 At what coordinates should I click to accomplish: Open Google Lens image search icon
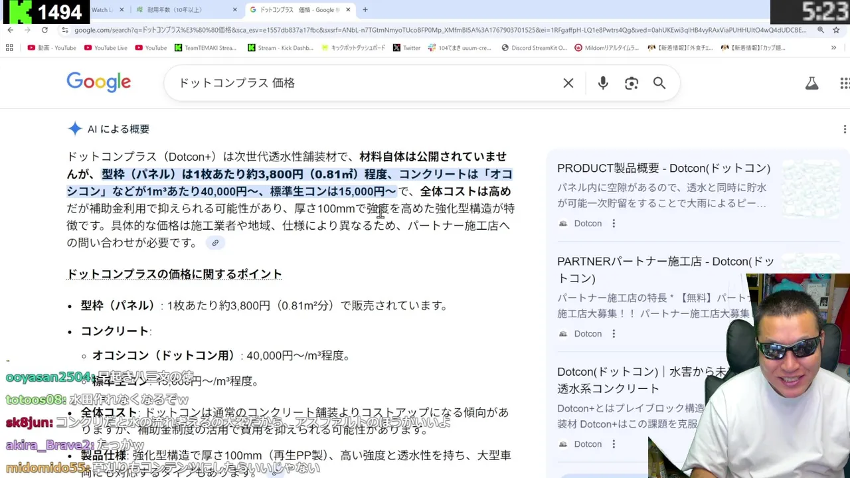(632, 83)
